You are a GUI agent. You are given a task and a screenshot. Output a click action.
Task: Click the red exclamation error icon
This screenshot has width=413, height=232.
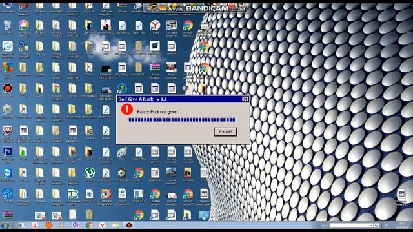(127, 109)
